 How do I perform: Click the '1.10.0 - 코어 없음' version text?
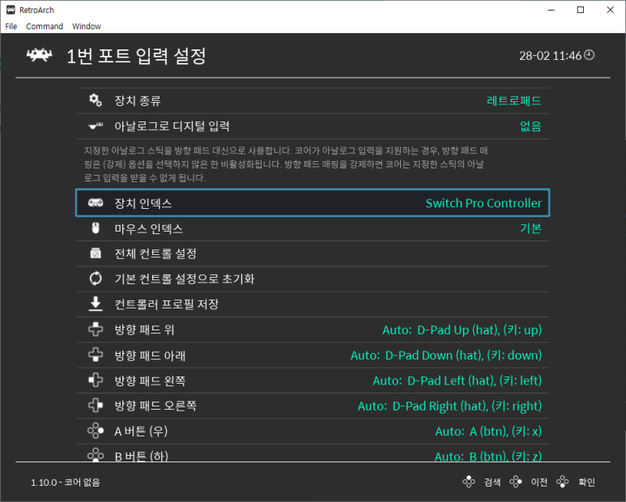pyautogui.click(x=66, y=483)
